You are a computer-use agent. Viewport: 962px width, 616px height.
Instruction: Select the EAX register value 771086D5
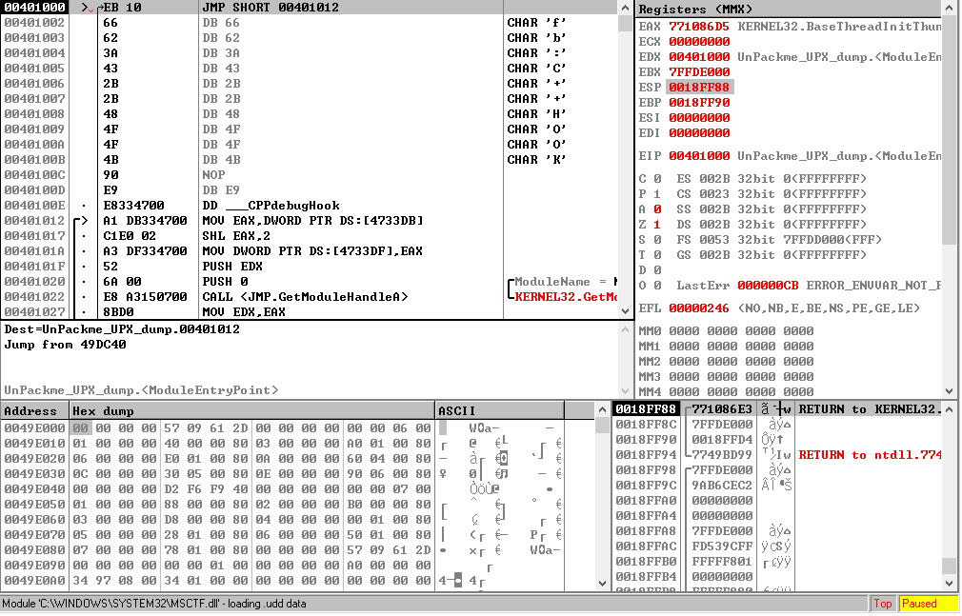click(x=699, y=27)
